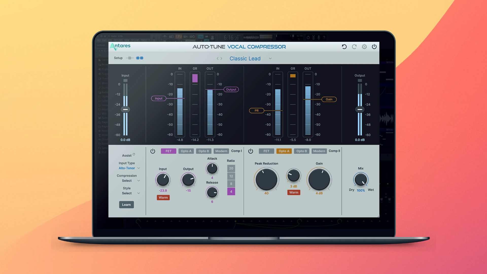The image size is (487, 274).
Task: Switch Comp II to Opto B mode
Action: coord(301,151)
